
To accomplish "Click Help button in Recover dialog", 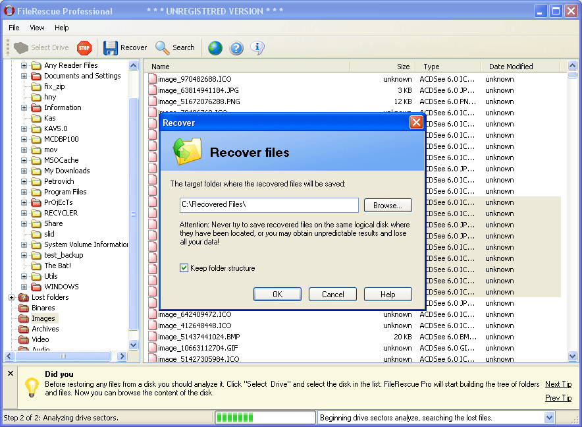I will click(x=388, y=295).
